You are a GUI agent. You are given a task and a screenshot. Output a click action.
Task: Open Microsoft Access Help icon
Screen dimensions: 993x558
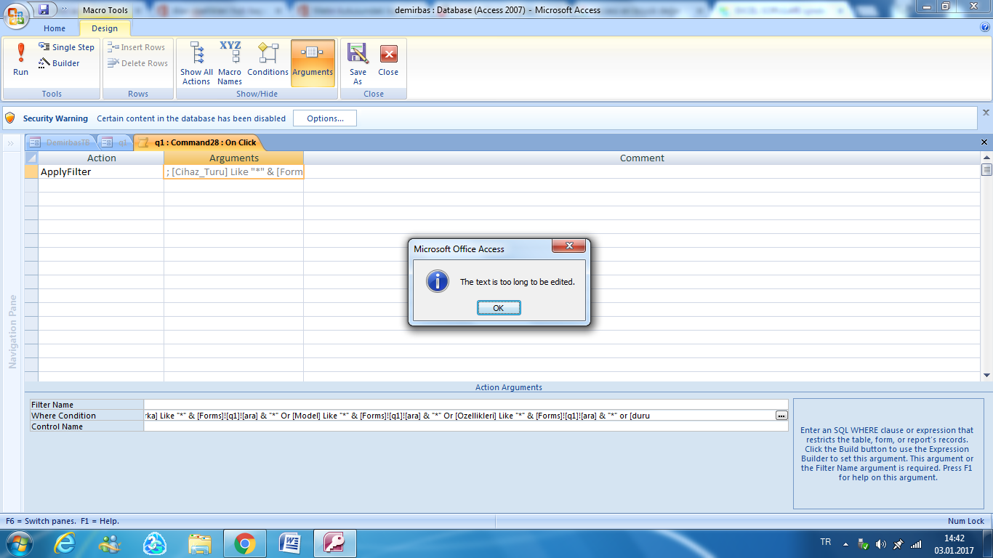pos(985,28)
